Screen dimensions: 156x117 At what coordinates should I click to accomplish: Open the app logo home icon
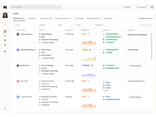click(x=5, y=7)
